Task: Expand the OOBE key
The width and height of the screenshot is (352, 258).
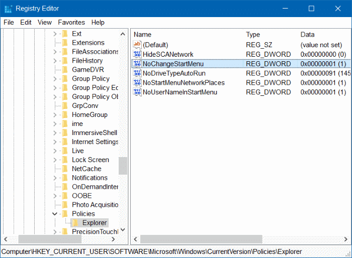Action: (x=55, y=196)
